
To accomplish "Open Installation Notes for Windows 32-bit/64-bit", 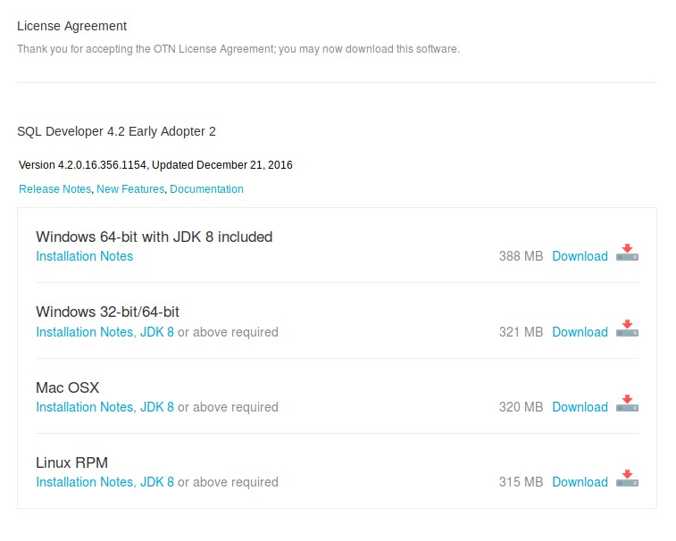I will click(x=84, y=332).
